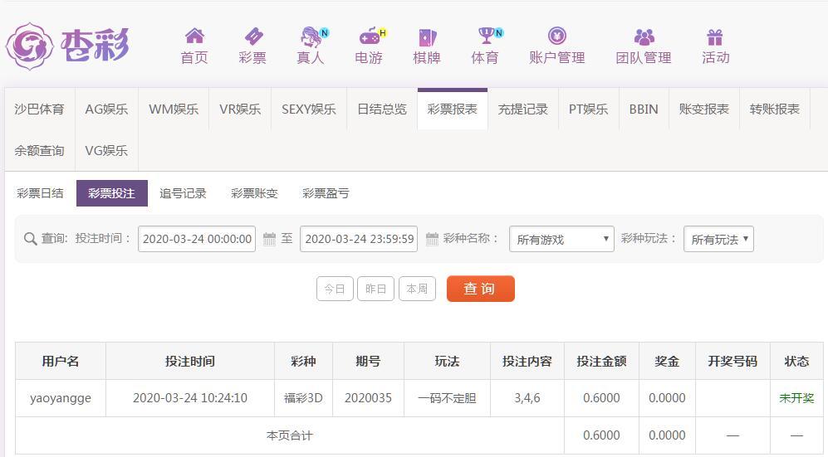Viewport: 828px width, 457px height.
Task: Open the 彩票 lottery ticket icon
Action: (x=253, y=36)
